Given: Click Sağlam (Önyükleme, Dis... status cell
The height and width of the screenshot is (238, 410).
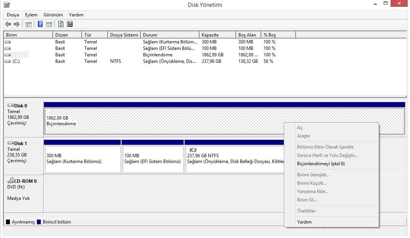Looking at the screenshot, I should pyautogui.click(x=169, y=61).
